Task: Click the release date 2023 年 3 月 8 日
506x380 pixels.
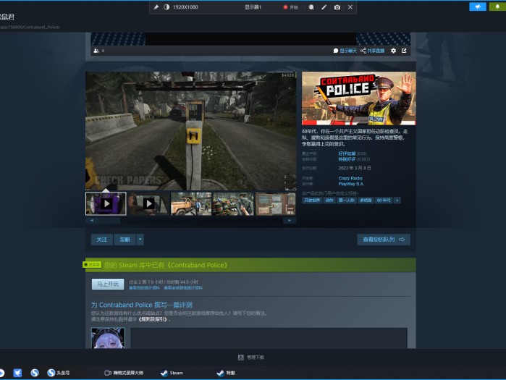Action: 354,168
